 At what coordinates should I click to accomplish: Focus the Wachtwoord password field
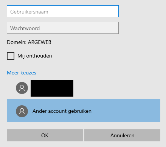coord(63,28)
